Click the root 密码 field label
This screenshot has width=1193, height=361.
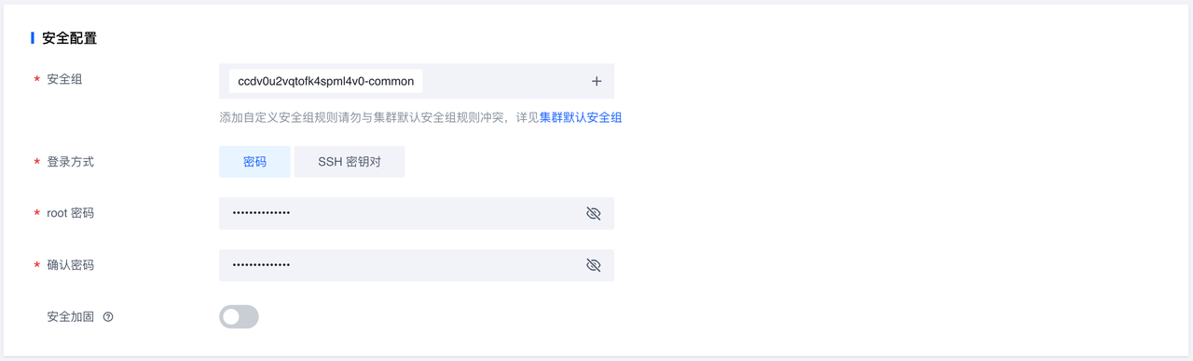coord(70,213)
